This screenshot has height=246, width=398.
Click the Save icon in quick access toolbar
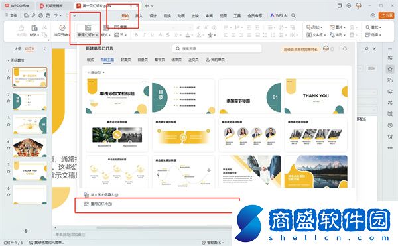(x=26, y=15)
